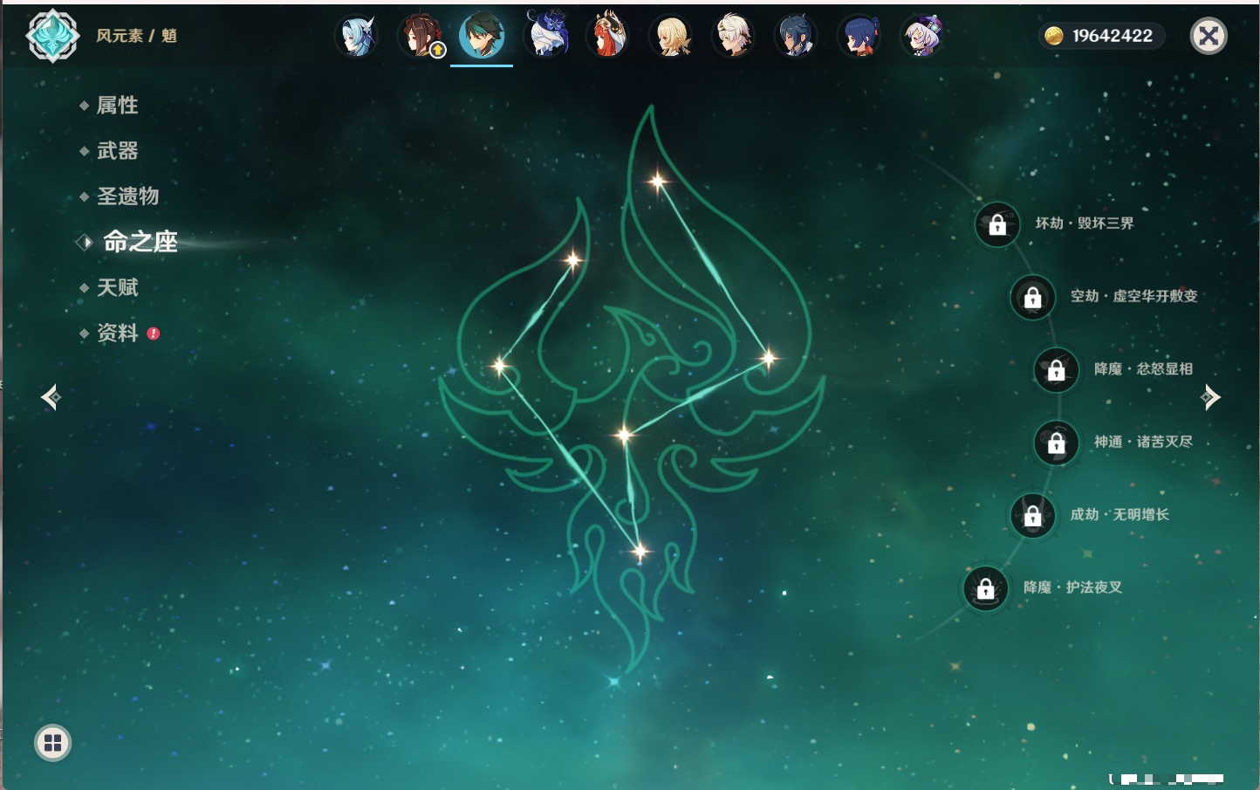Image resolution: width=1260 pixels, height=790 pixels.
Task: Open the grid menu icon at bottom-left
Action: tap(52, 743)
